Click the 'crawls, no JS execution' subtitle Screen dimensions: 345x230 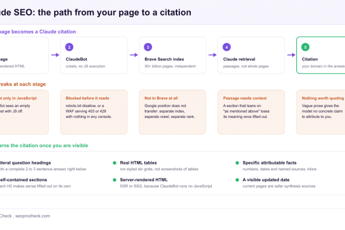85,66
